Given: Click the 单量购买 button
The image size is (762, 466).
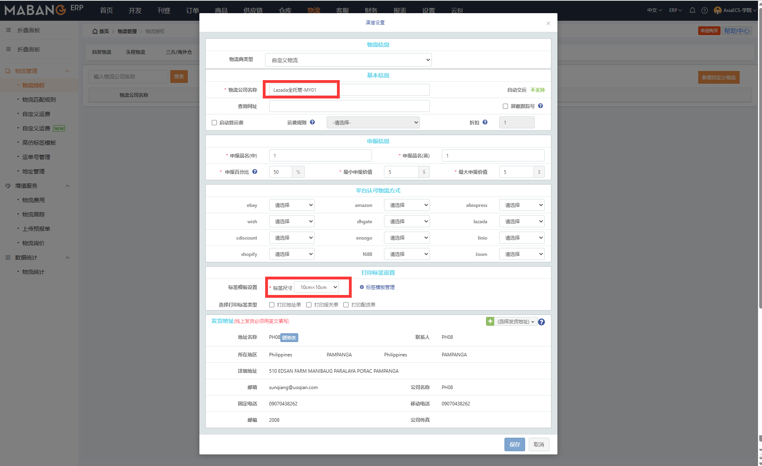Looking at the screenshot, I should pyautogui.click(x=709, y=31).
